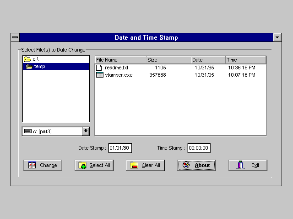Sort by the File Name column header
Screen dimensions: 293x219
[120, 60]
